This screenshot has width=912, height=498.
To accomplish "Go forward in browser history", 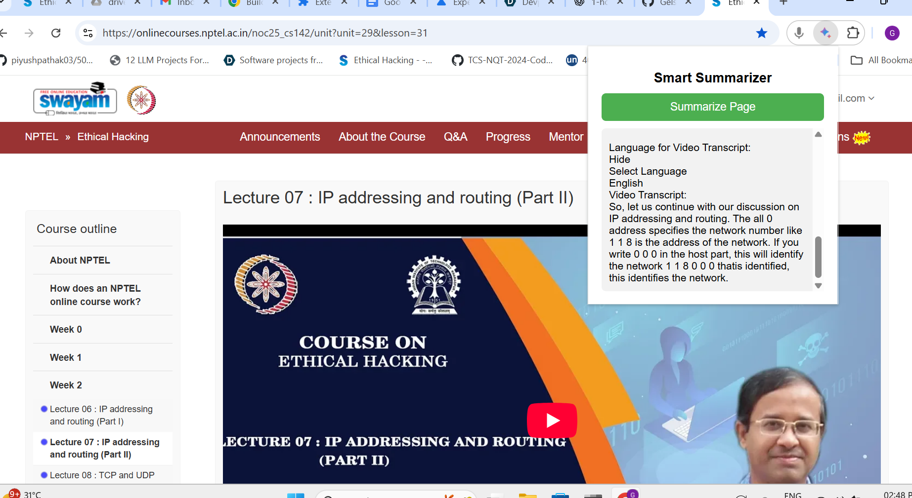I will (29, 33).
